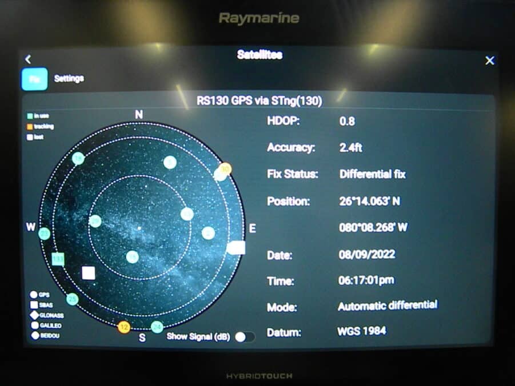Image resolution: width=515 pixels, height=386 pixels.
Task: Tap lost satellite 12 near the S marker
Action: [x=123, y=327]
